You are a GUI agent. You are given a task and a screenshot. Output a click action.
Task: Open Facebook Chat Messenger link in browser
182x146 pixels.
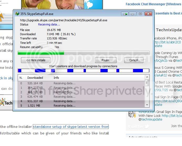click(x=154, y=4)
